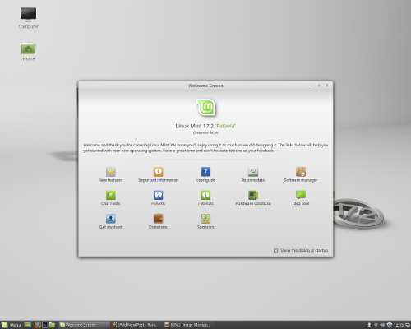Open the Get involved icon
Image resolution: width=411 pixels, height=329 pixels.
click(111, 219)
